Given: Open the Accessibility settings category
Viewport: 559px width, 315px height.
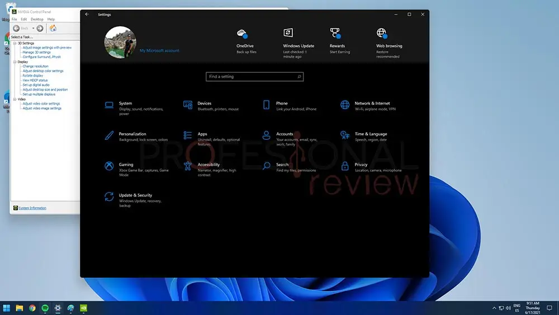Looking at the screenshot, I should (210, 170).
